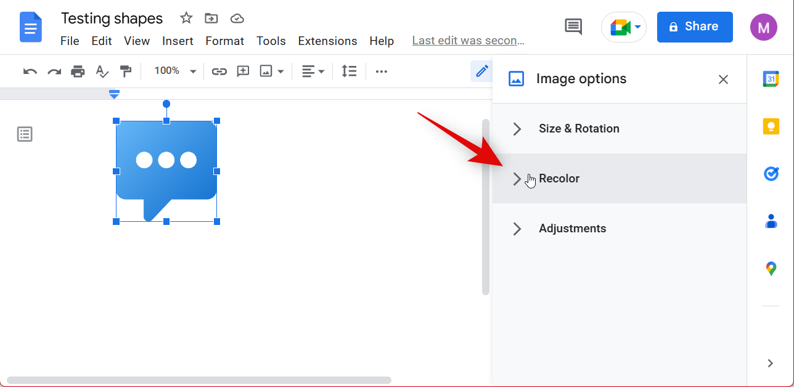
Task: Open the Tools menu
Action: [x=271, y=41]
